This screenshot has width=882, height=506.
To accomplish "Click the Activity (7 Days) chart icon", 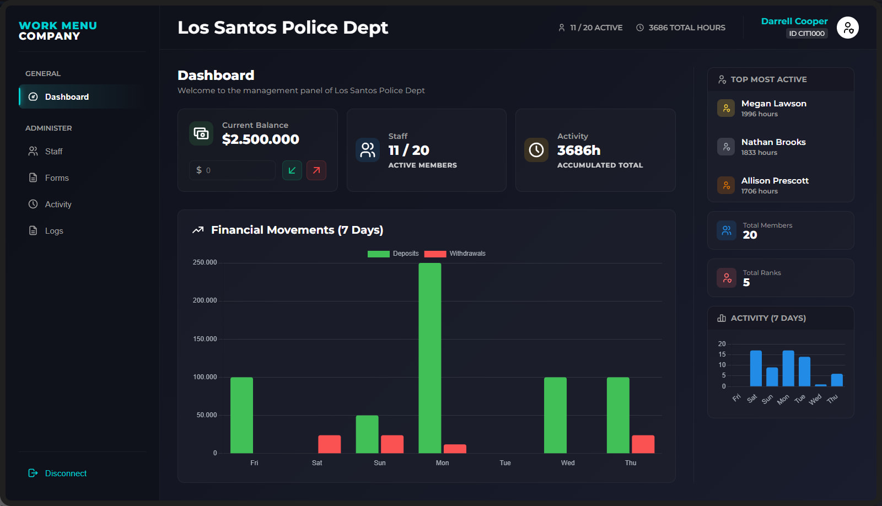I will [x=722, y=318].
